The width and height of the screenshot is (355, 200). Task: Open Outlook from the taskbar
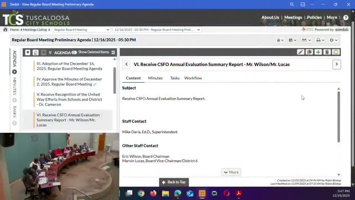point(190,193)
